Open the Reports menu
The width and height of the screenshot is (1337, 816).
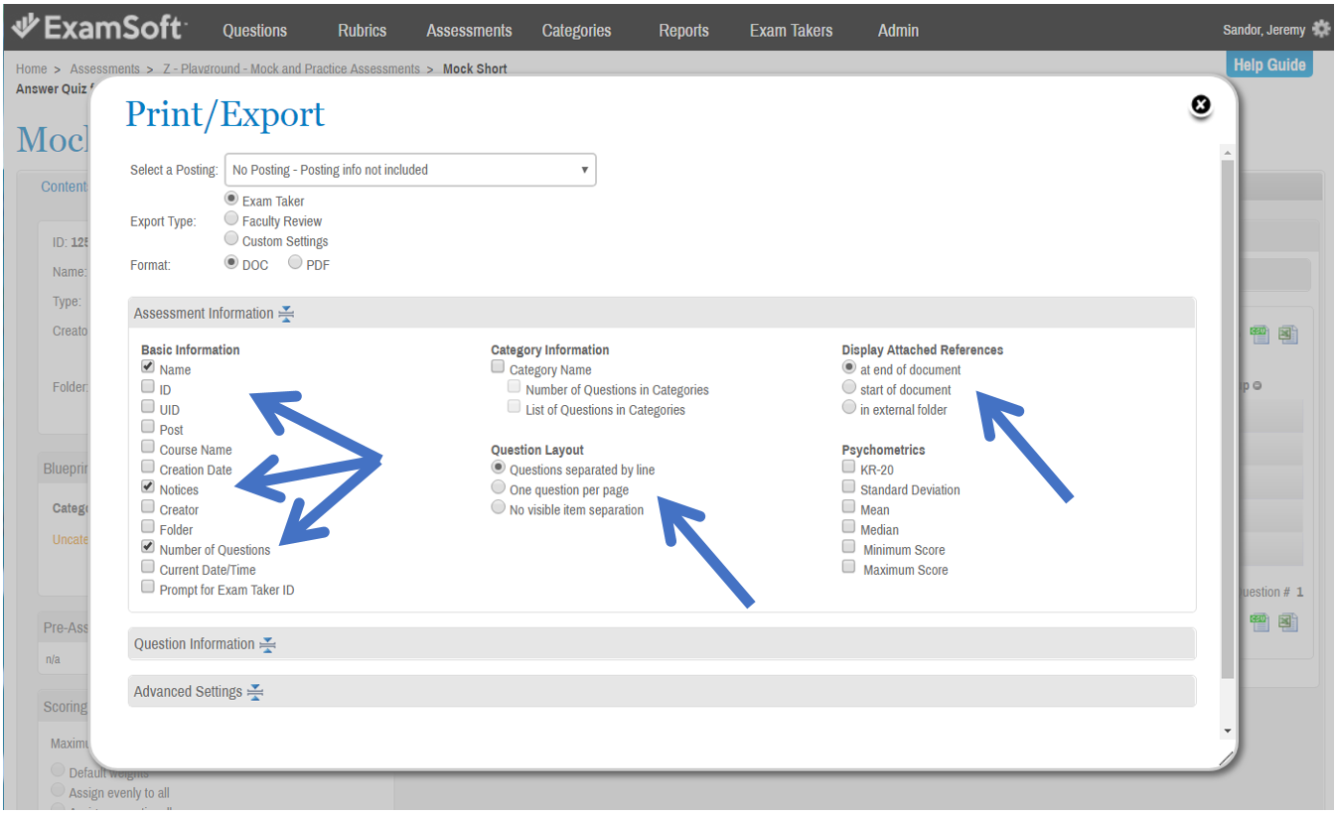683,30
